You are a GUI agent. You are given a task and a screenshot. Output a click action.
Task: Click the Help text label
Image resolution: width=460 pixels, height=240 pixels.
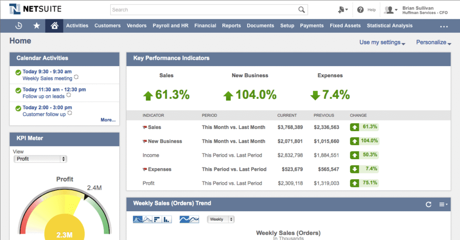pos(372,10)
